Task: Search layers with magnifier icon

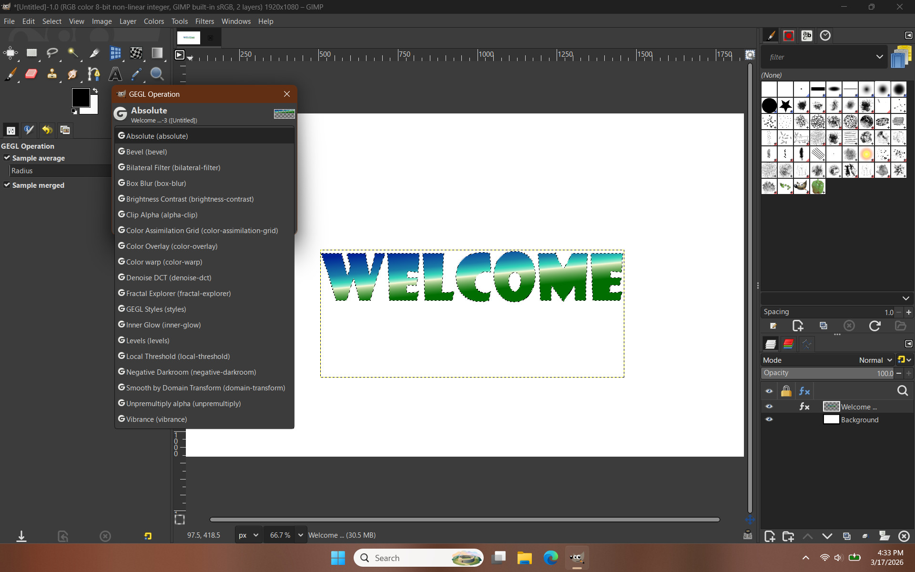Action: 902,391
